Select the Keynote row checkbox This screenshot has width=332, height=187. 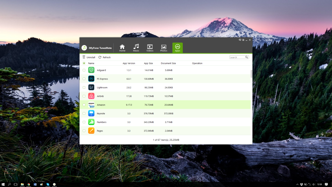point(84,113)
